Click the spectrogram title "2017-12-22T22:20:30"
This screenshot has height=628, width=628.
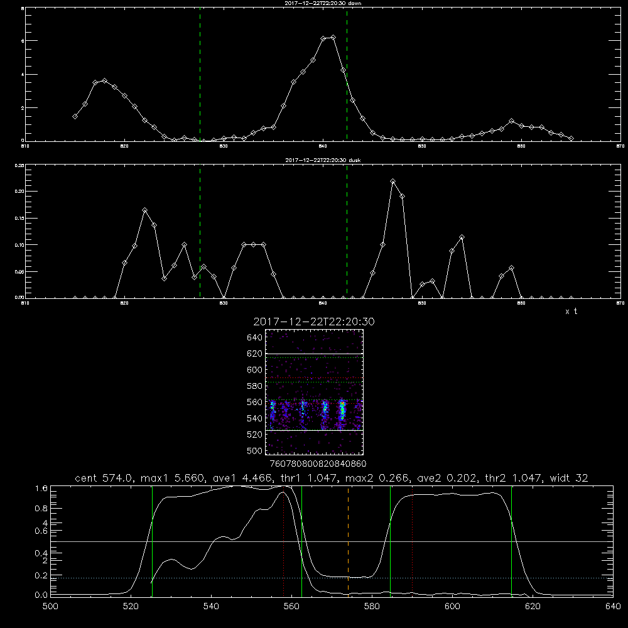(314, 322)
